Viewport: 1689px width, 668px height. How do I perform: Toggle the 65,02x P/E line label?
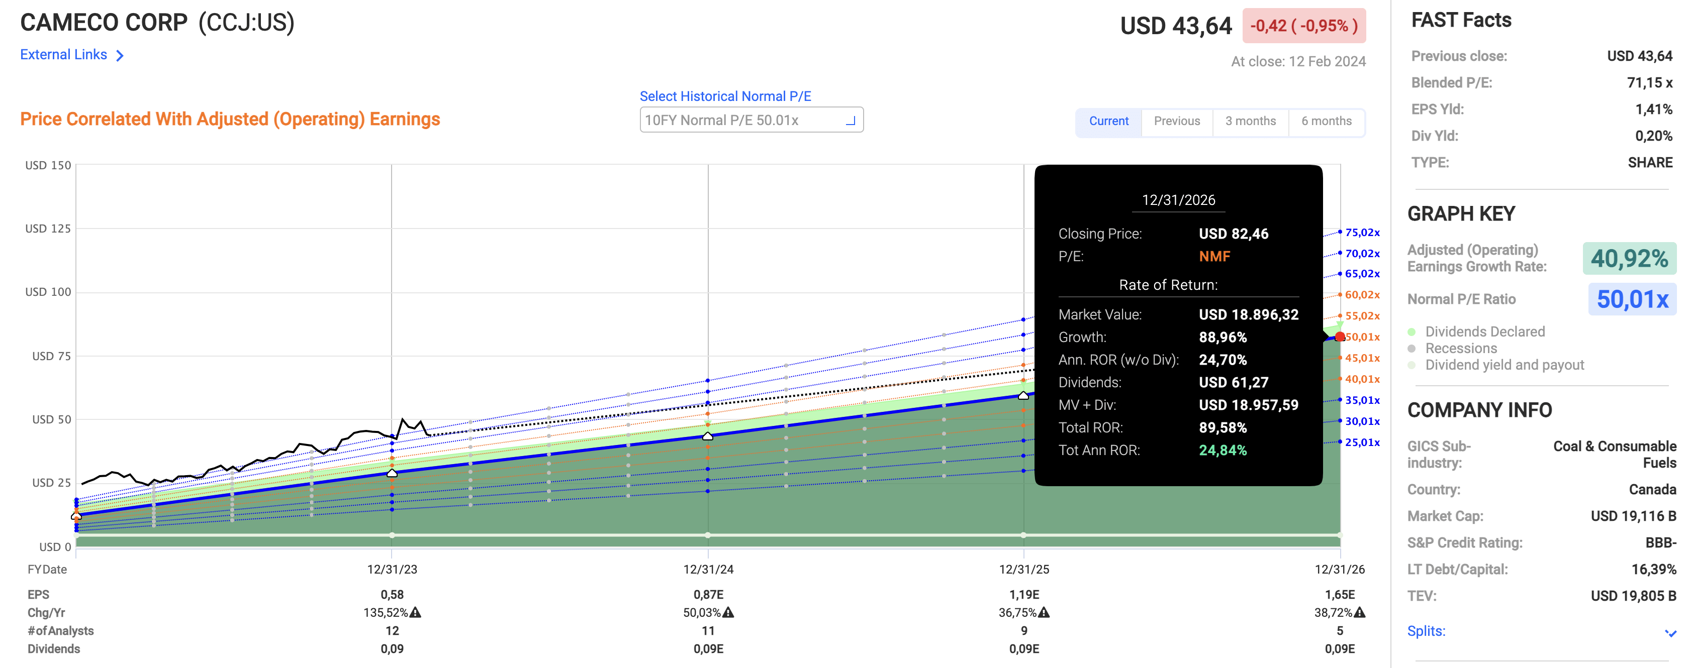pos(1362,274)
